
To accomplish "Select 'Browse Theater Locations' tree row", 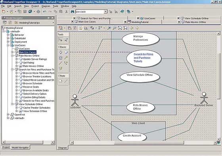I will point(37,76).
